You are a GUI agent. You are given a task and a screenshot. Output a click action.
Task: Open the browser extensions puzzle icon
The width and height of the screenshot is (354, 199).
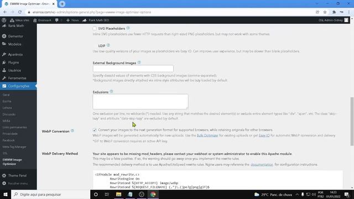click(x=334, y=12)
